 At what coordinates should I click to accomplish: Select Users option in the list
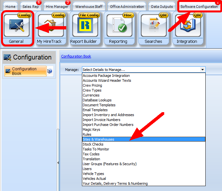87,169
